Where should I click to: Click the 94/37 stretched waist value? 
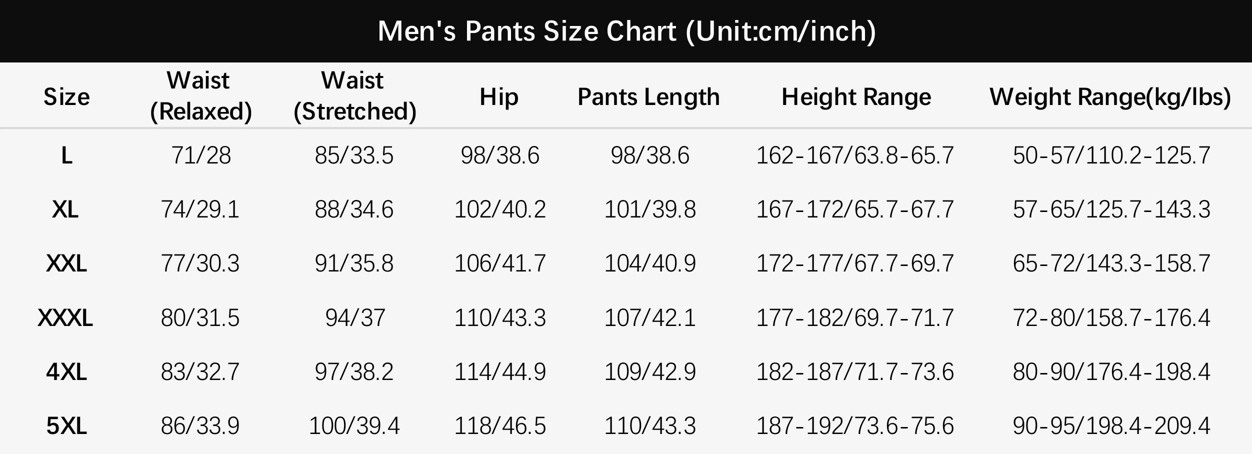pyautogui.click(x=355, y=318)
